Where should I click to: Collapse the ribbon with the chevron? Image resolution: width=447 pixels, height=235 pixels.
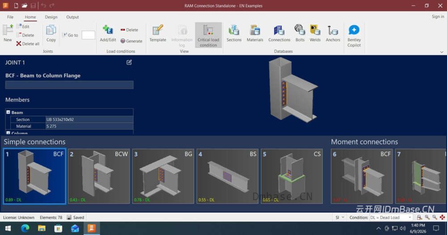point(442,52)
